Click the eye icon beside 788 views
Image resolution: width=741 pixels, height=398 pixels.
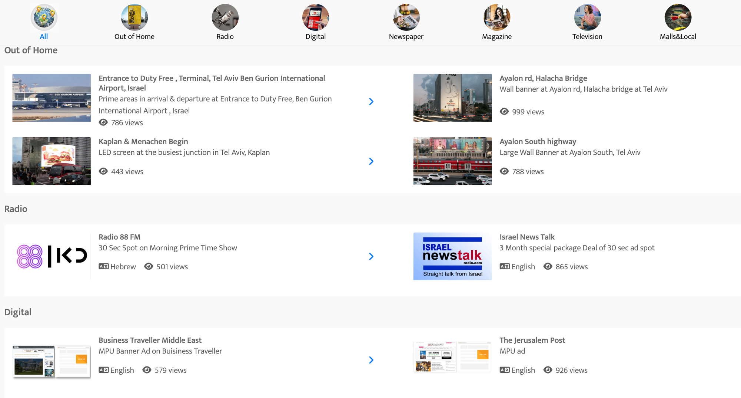tap(504, 171)
